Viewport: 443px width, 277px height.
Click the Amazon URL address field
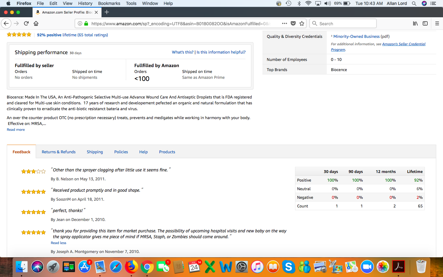(x=181, y=23)
